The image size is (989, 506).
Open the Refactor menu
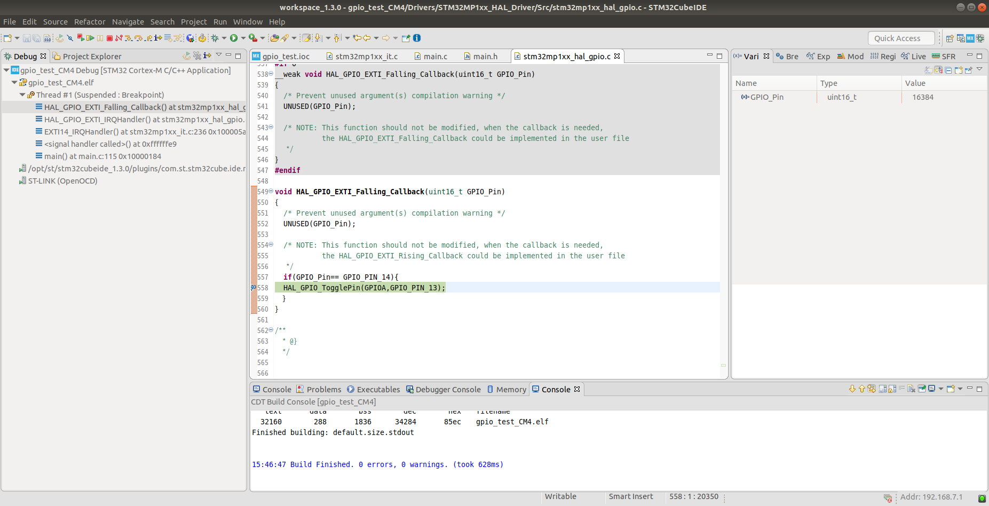pos(90,22)
